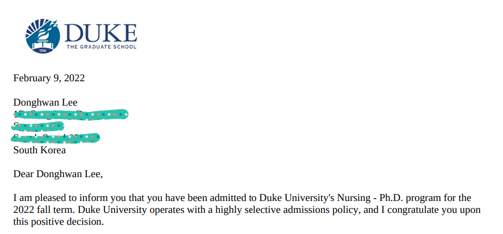Click the 1926 banner on the seal
The height and width of the screenshot is (234, 503).
(x=42, y=50)
